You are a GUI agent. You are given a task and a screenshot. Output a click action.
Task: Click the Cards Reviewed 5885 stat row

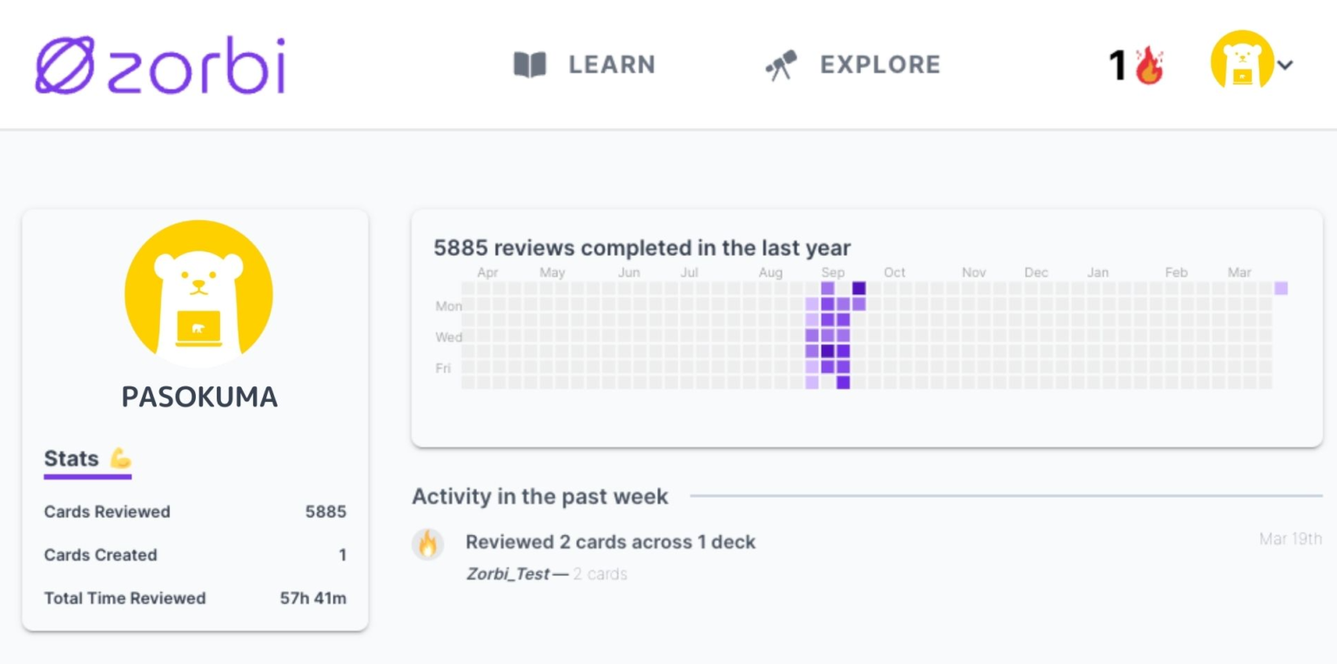195,512
